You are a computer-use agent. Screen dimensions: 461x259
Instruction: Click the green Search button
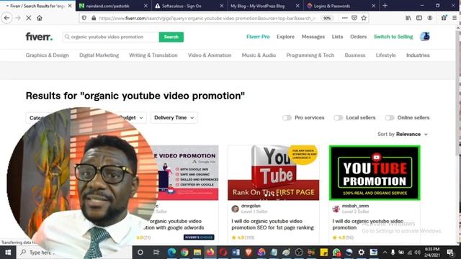tap(171, 37)
